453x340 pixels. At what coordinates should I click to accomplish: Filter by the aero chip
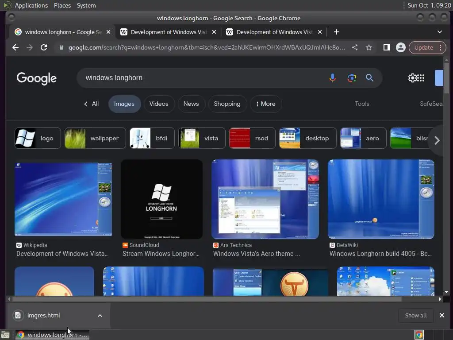coord(363,138)
